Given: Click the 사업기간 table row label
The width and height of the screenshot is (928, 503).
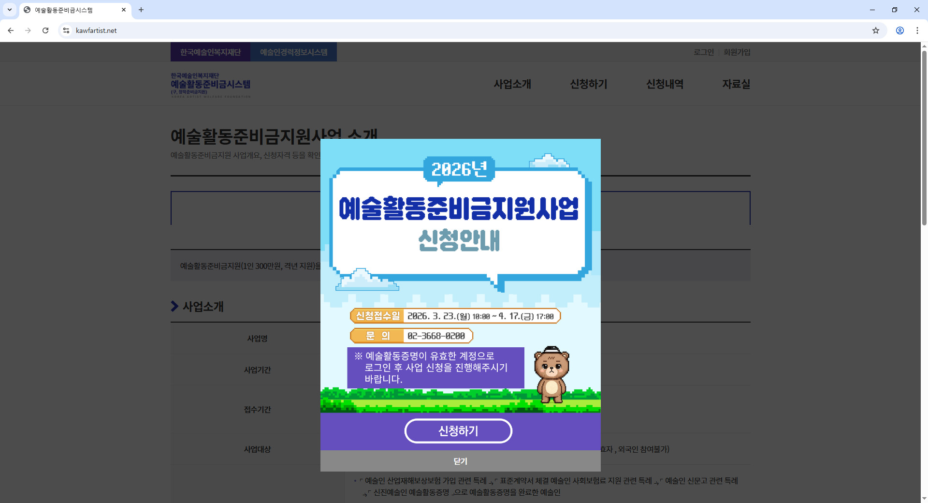Looking at the screenshot, I should pos(257,370).
